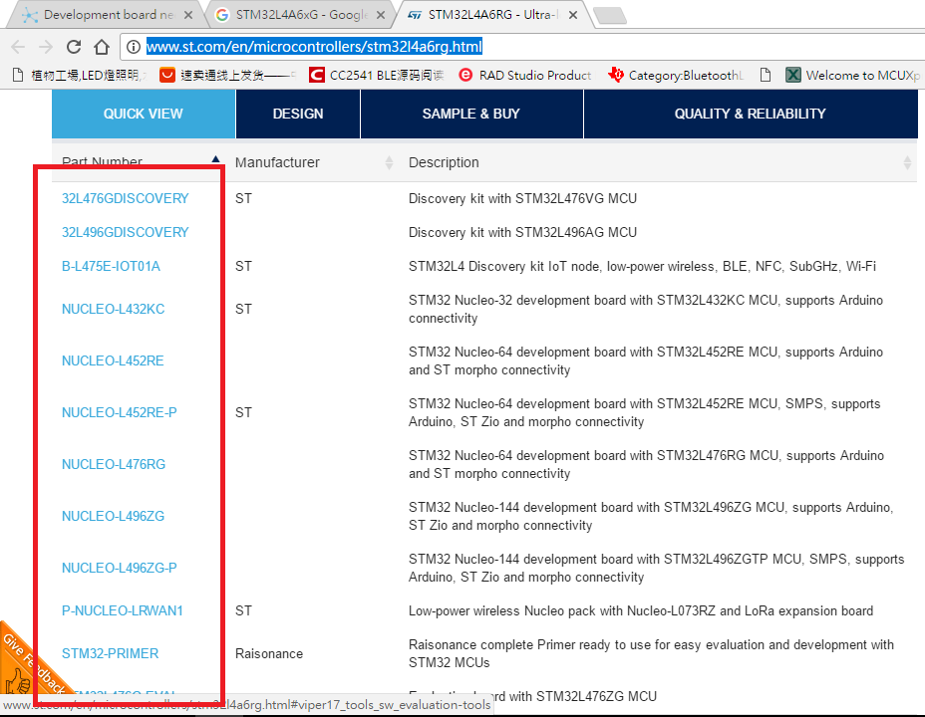This screenshot has height=717, width=925.
Task: Close the Development board tab
Action: 188,15
